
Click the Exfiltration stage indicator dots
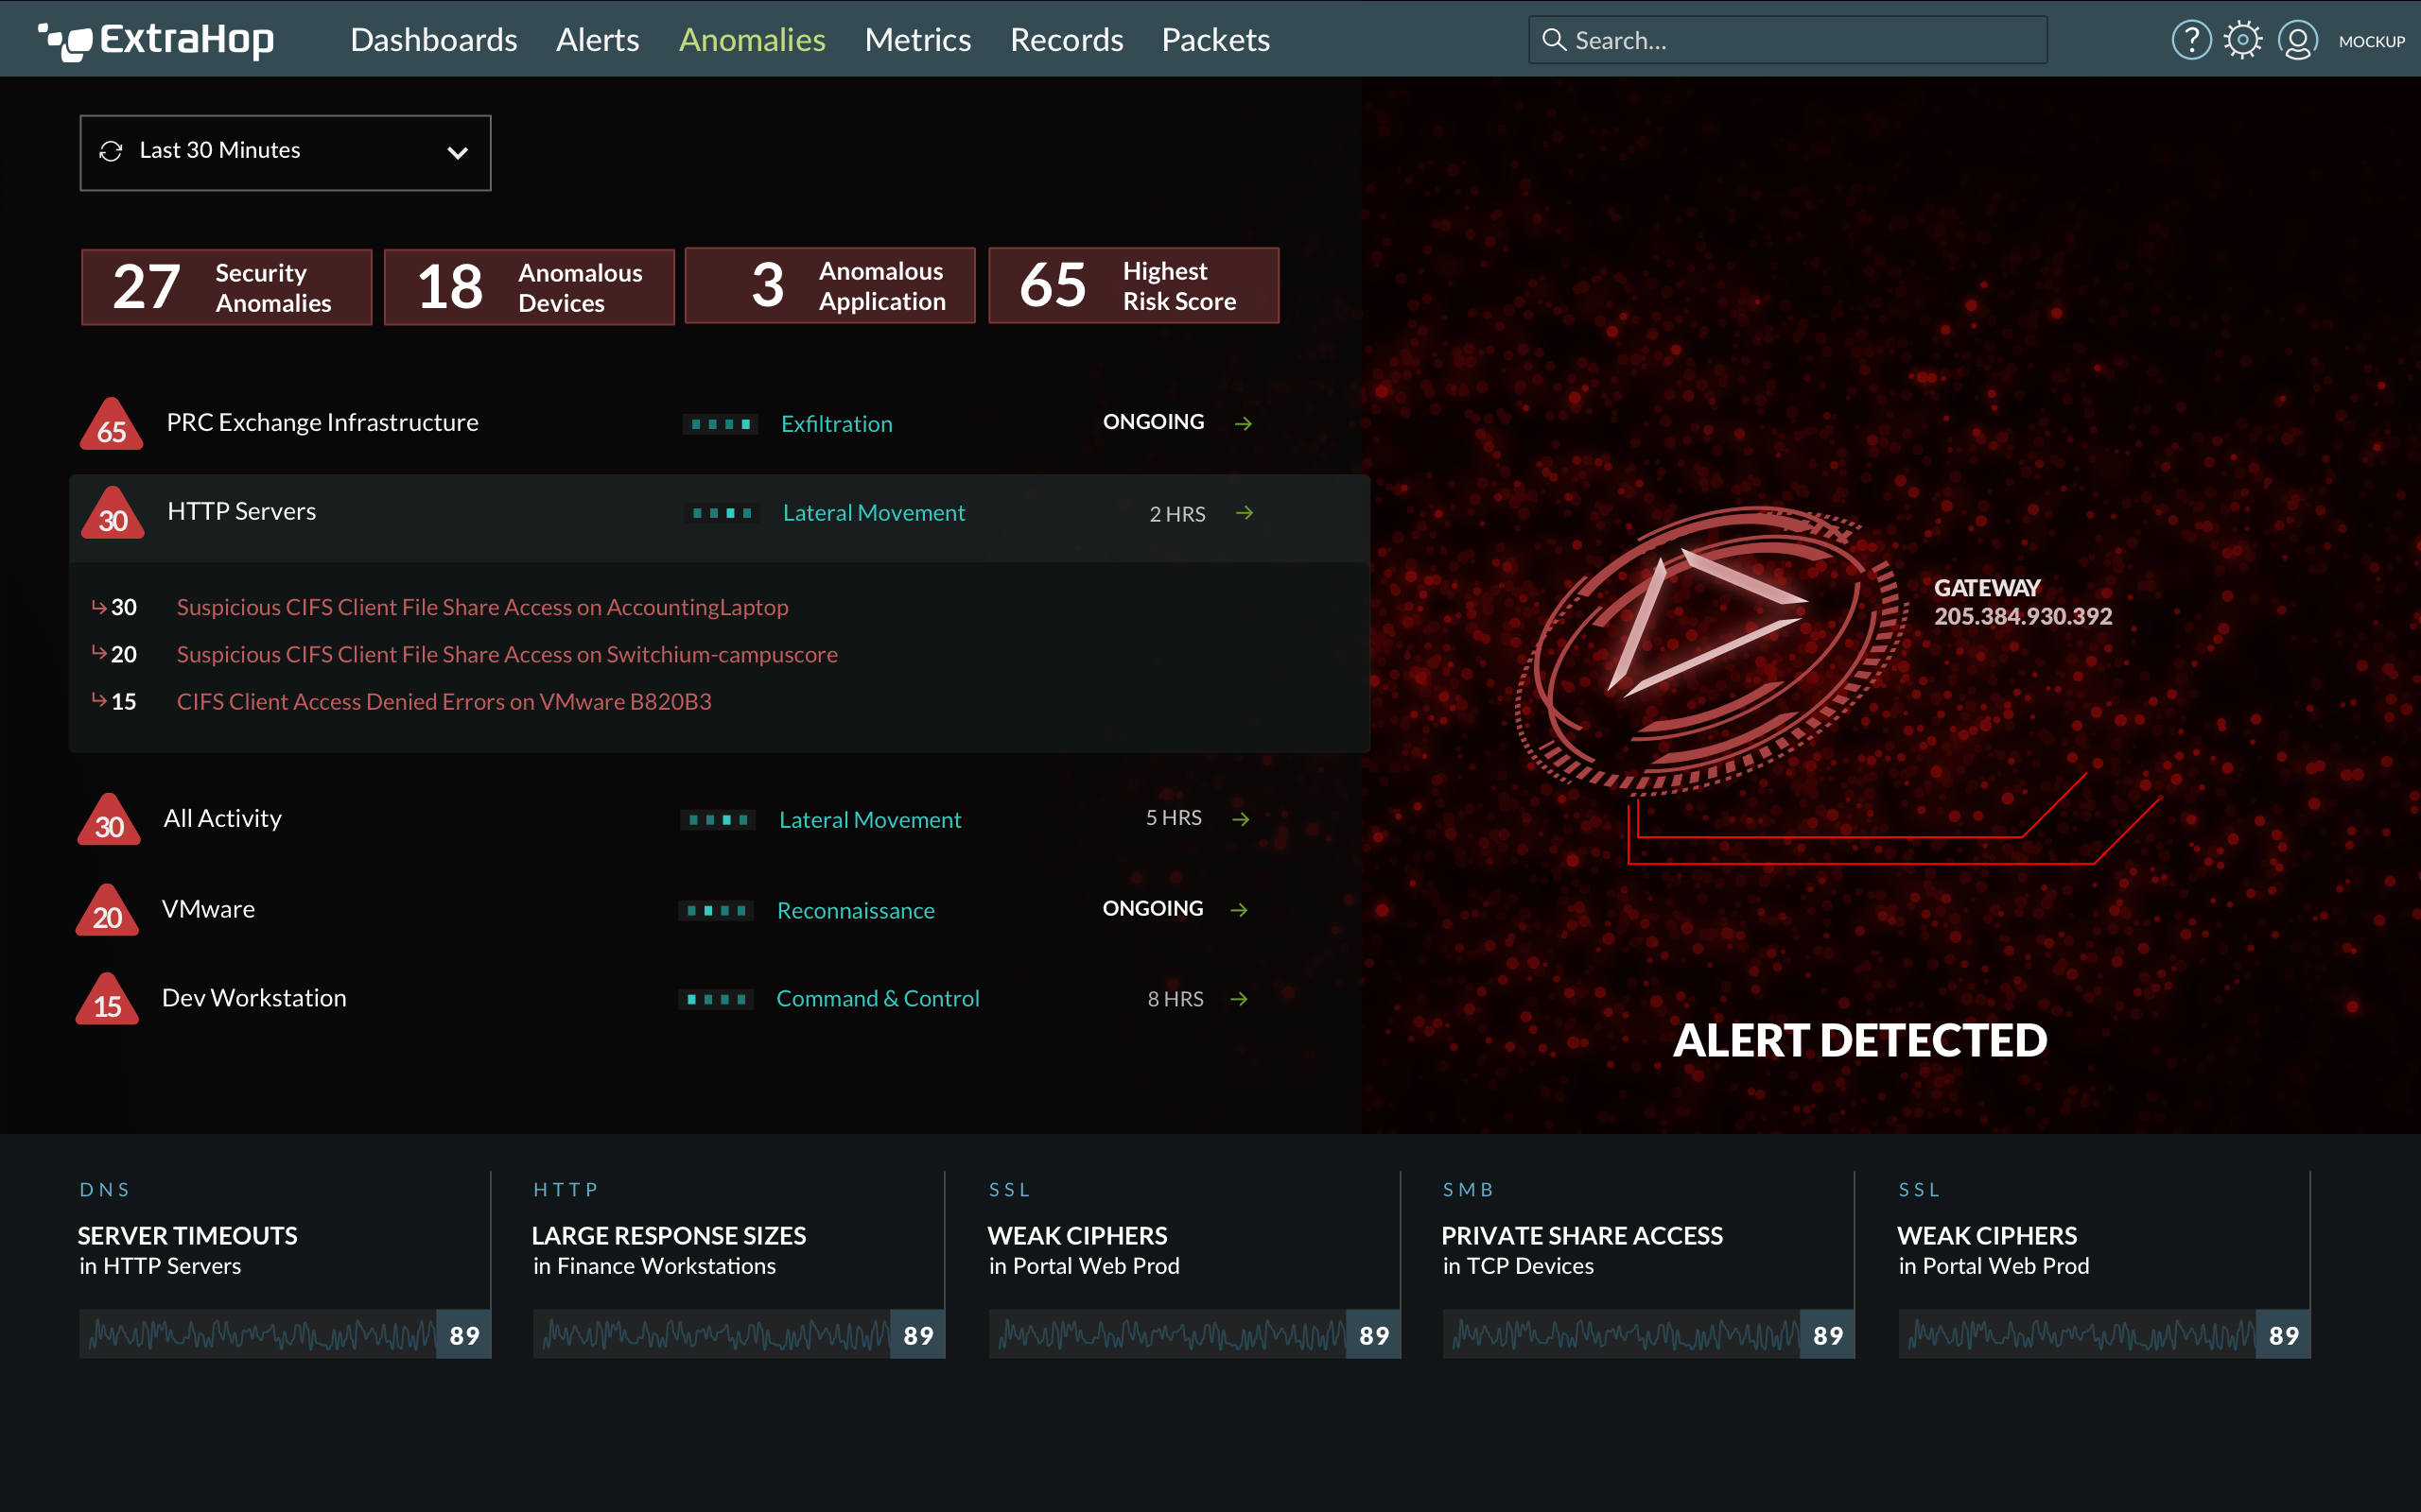pos(721,424)
